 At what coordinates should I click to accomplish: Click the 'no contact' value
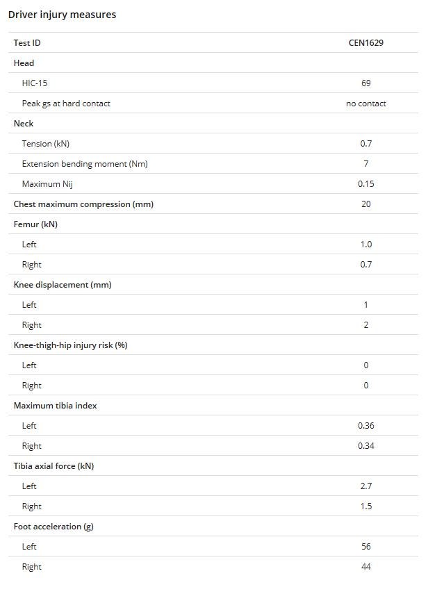(366, 104)
